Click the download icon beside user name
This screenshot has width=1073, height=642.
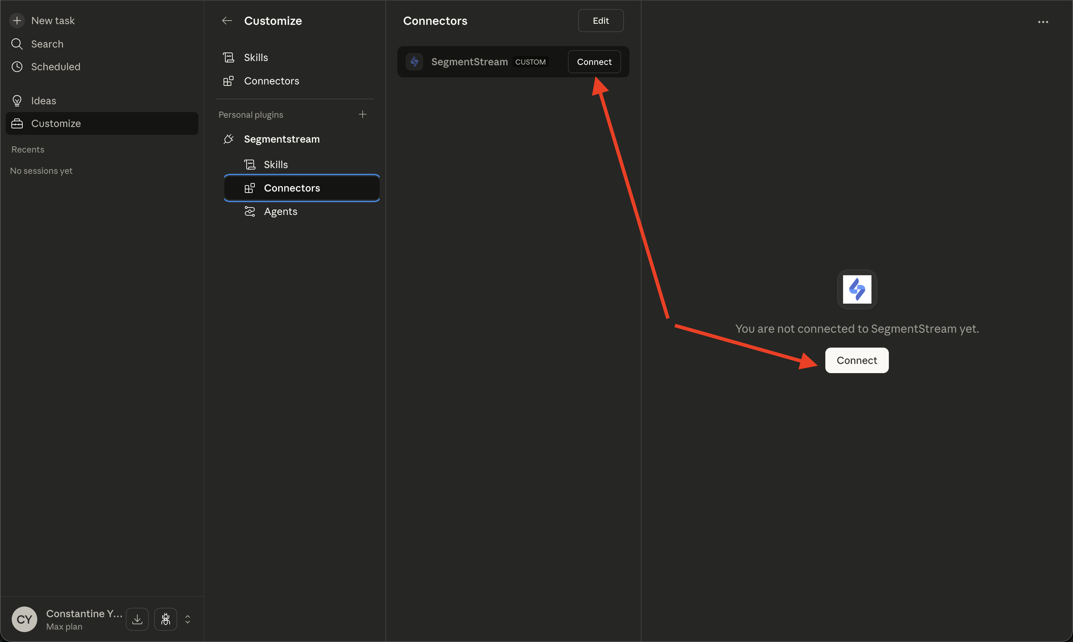pyautogui.click(x=137, y=619)
